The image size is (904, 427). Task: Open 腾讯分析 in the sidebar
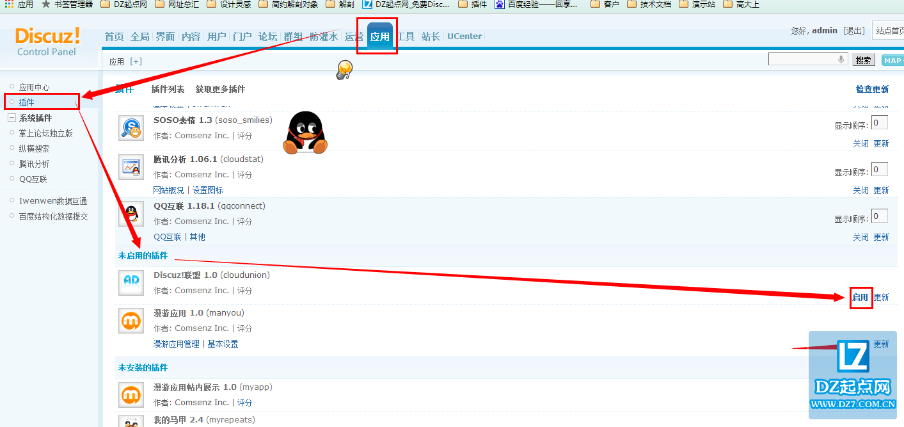pyautogui.click(x=34, y=164)
